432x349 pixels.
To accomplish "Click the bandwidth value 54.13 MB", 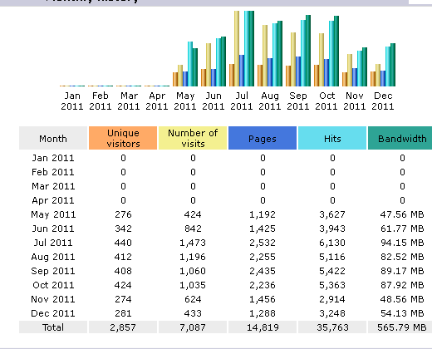I will (402, 313).
